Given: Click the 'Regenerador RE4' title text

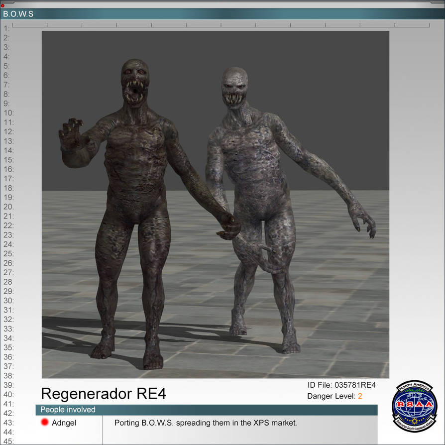Looking at the screenshot, I should tap(104, 394).
